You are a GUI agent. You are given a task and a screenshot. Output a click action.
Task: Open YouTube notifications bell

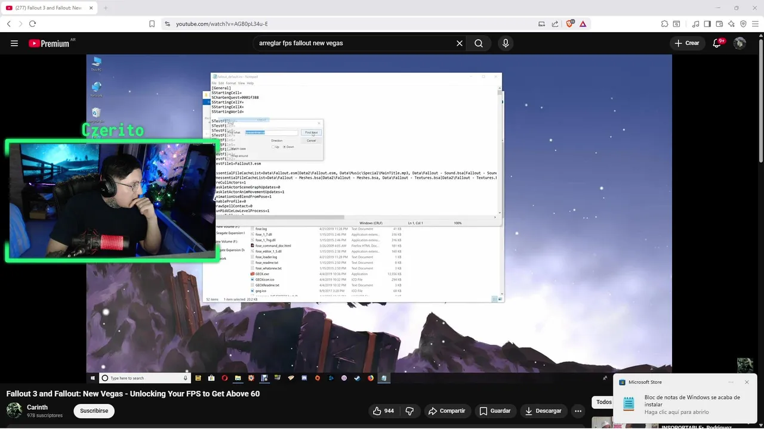[717, 43]
